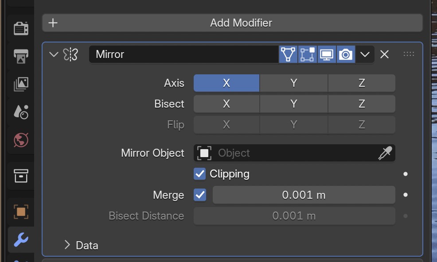This screenshot has height=262, width=437.
Task: Click the animate dot beside Clipping
Action: tap(406, 174)
